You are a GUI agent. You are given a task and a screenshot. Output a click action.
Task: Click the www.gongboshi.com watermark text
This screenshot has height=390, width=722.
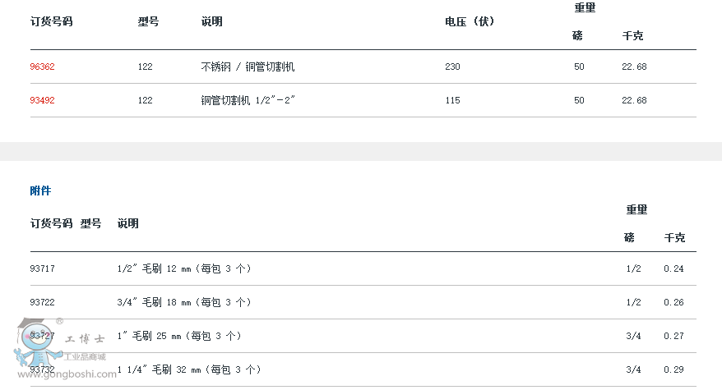[x=67, y=374]
